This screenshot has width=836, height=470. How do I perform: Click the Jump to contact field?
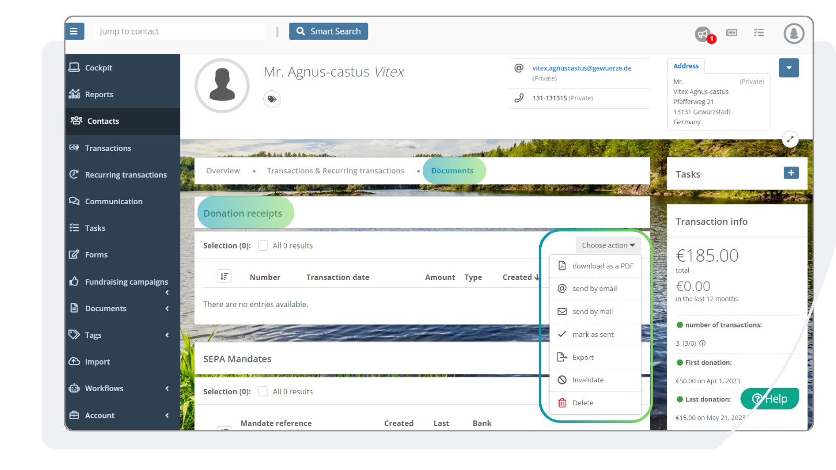(x=179, y=31)
